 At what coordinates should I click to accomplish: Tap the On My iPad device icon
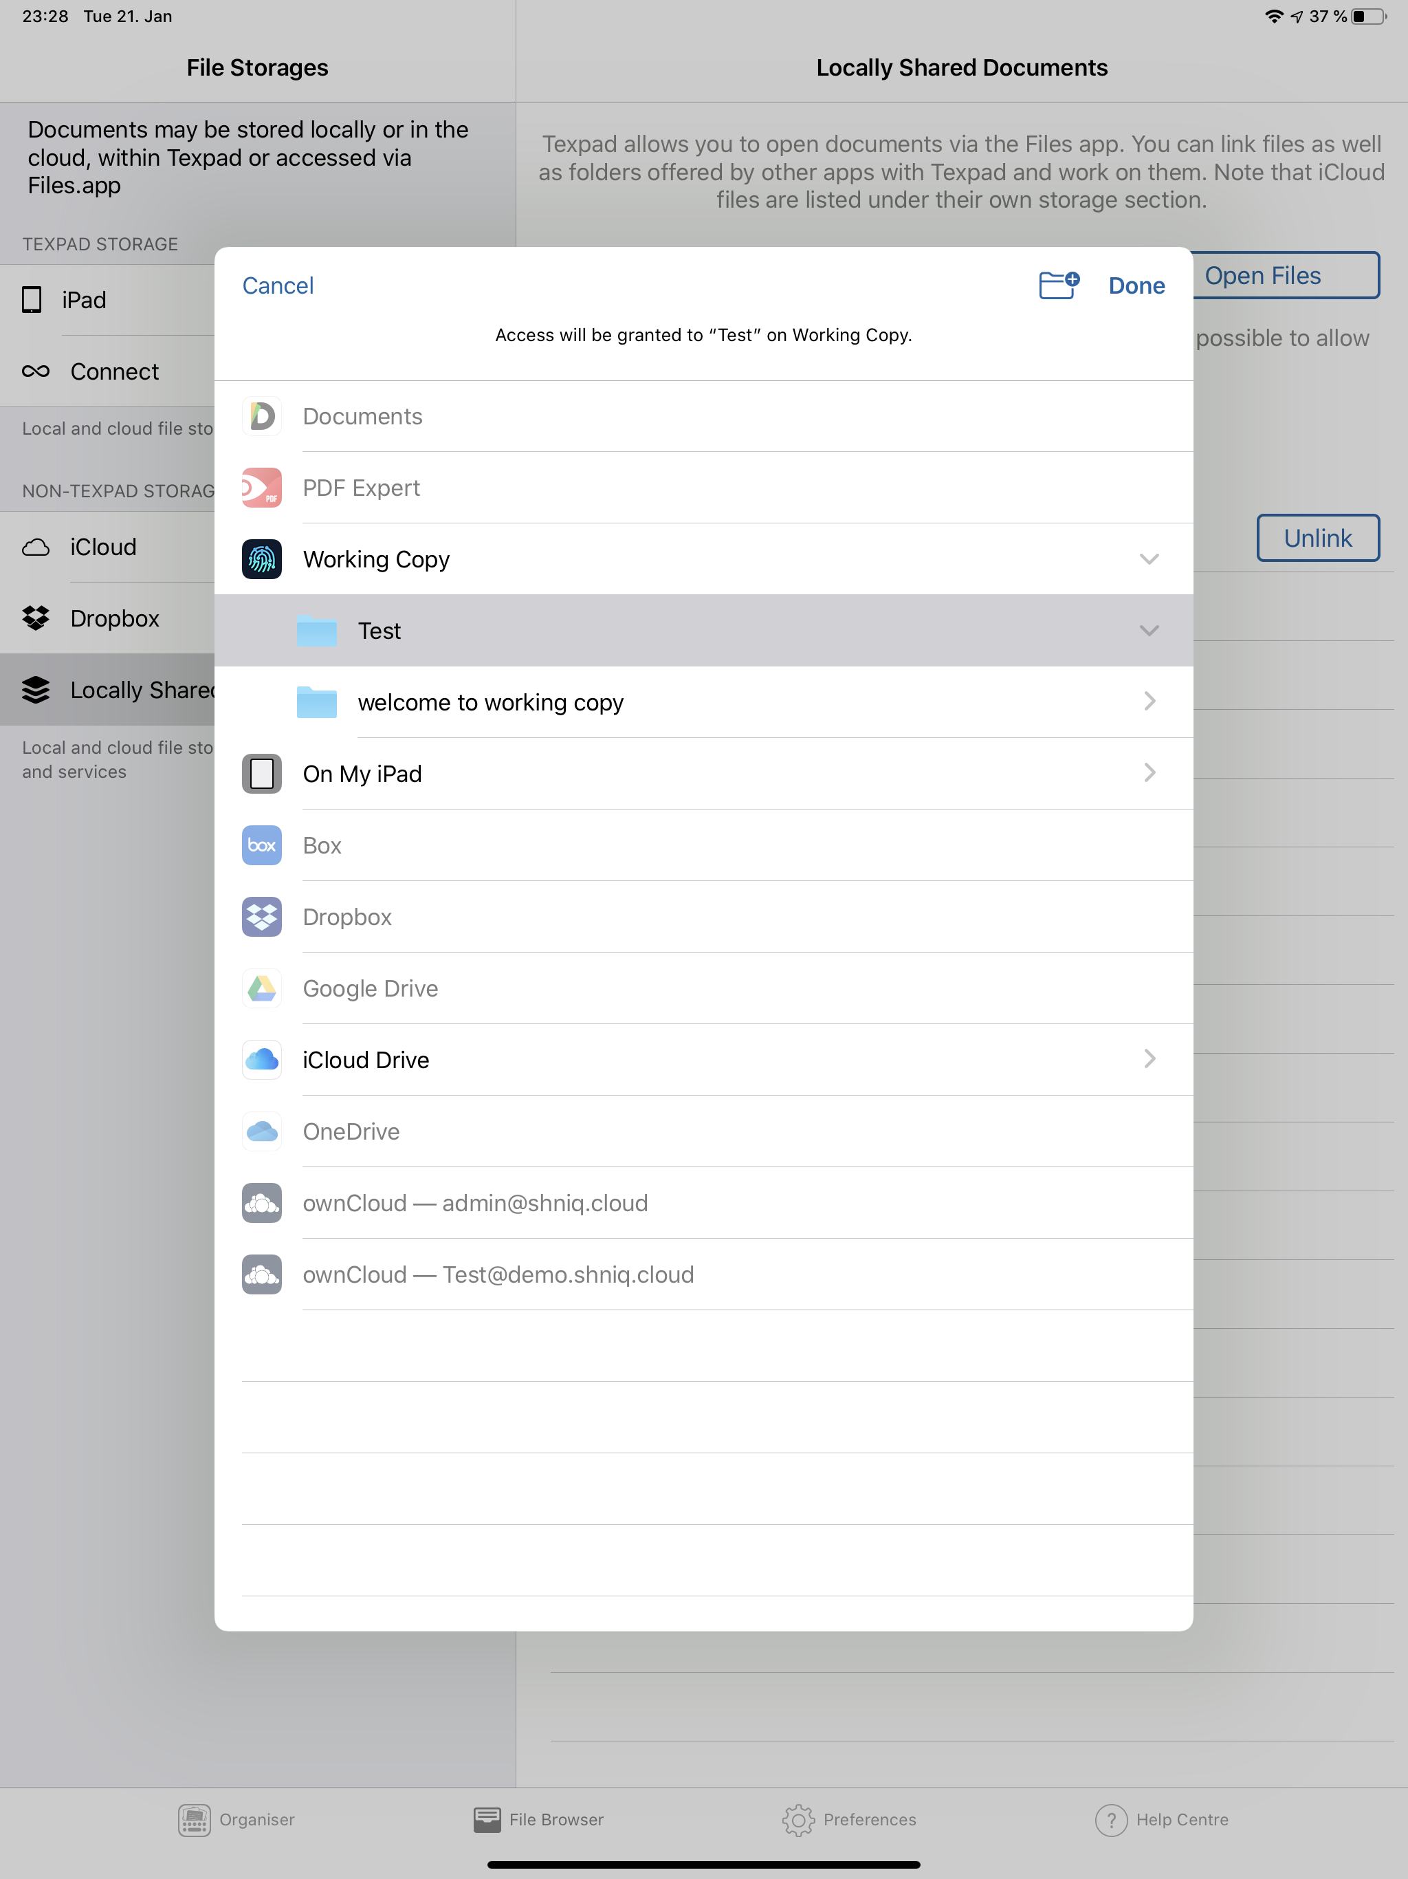coord(261,773)
